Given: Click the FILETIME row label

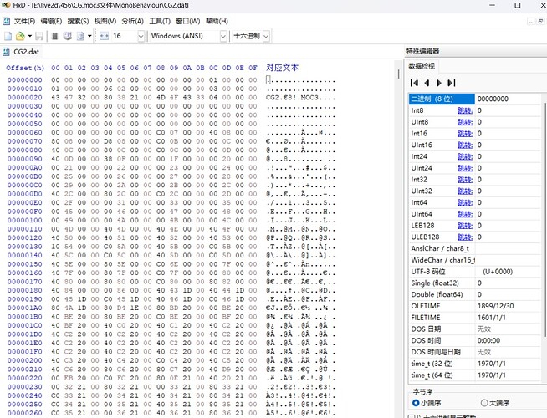Looking at the screenshot, I should (426, 318).
